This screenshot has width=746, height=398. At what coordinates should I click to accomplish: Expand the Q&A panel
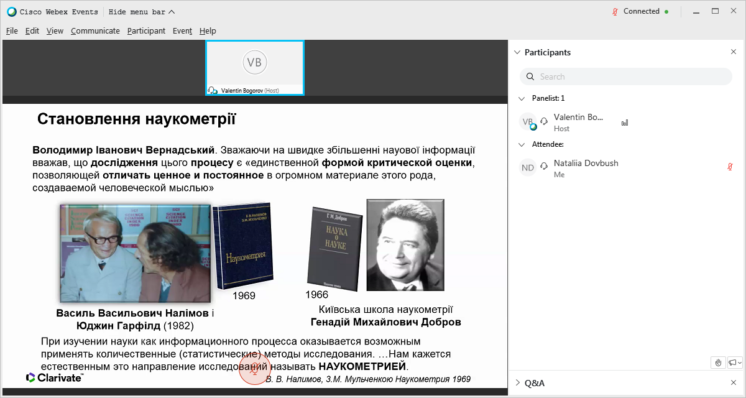click(x=517, y=382)
